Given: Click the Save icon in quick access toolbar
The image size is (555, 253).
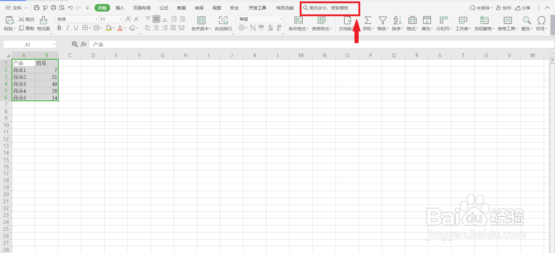Looking at the screenshot, I should coord(37,8).
